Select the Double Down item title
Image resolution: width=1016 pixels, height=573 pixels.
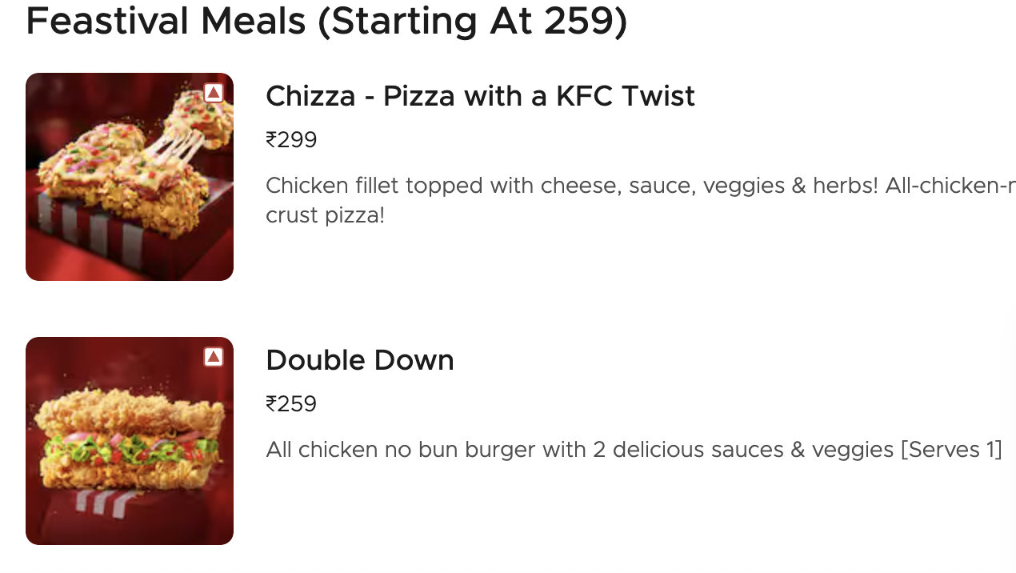359,360
